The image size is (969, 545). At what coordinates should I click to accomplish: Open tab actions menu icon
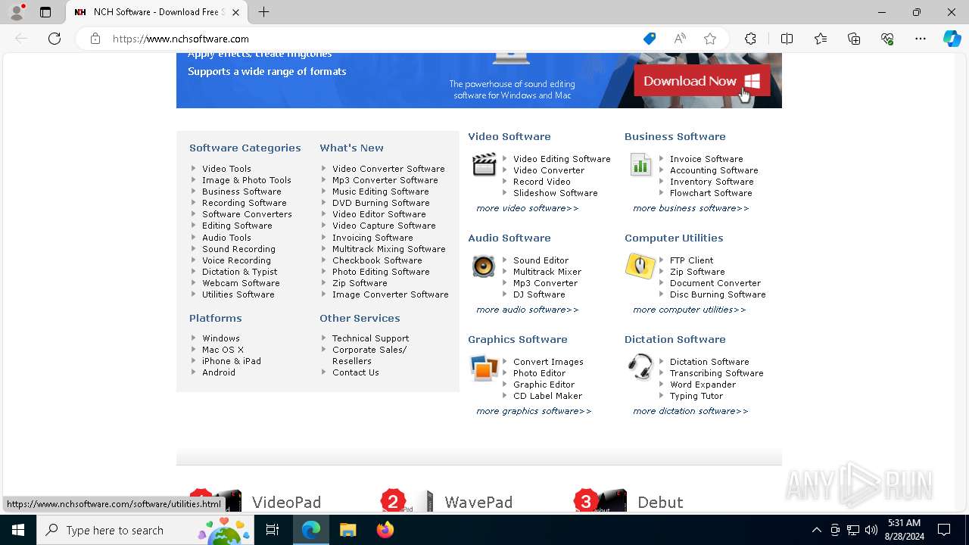pyautogui.click(x=45, y=12)
